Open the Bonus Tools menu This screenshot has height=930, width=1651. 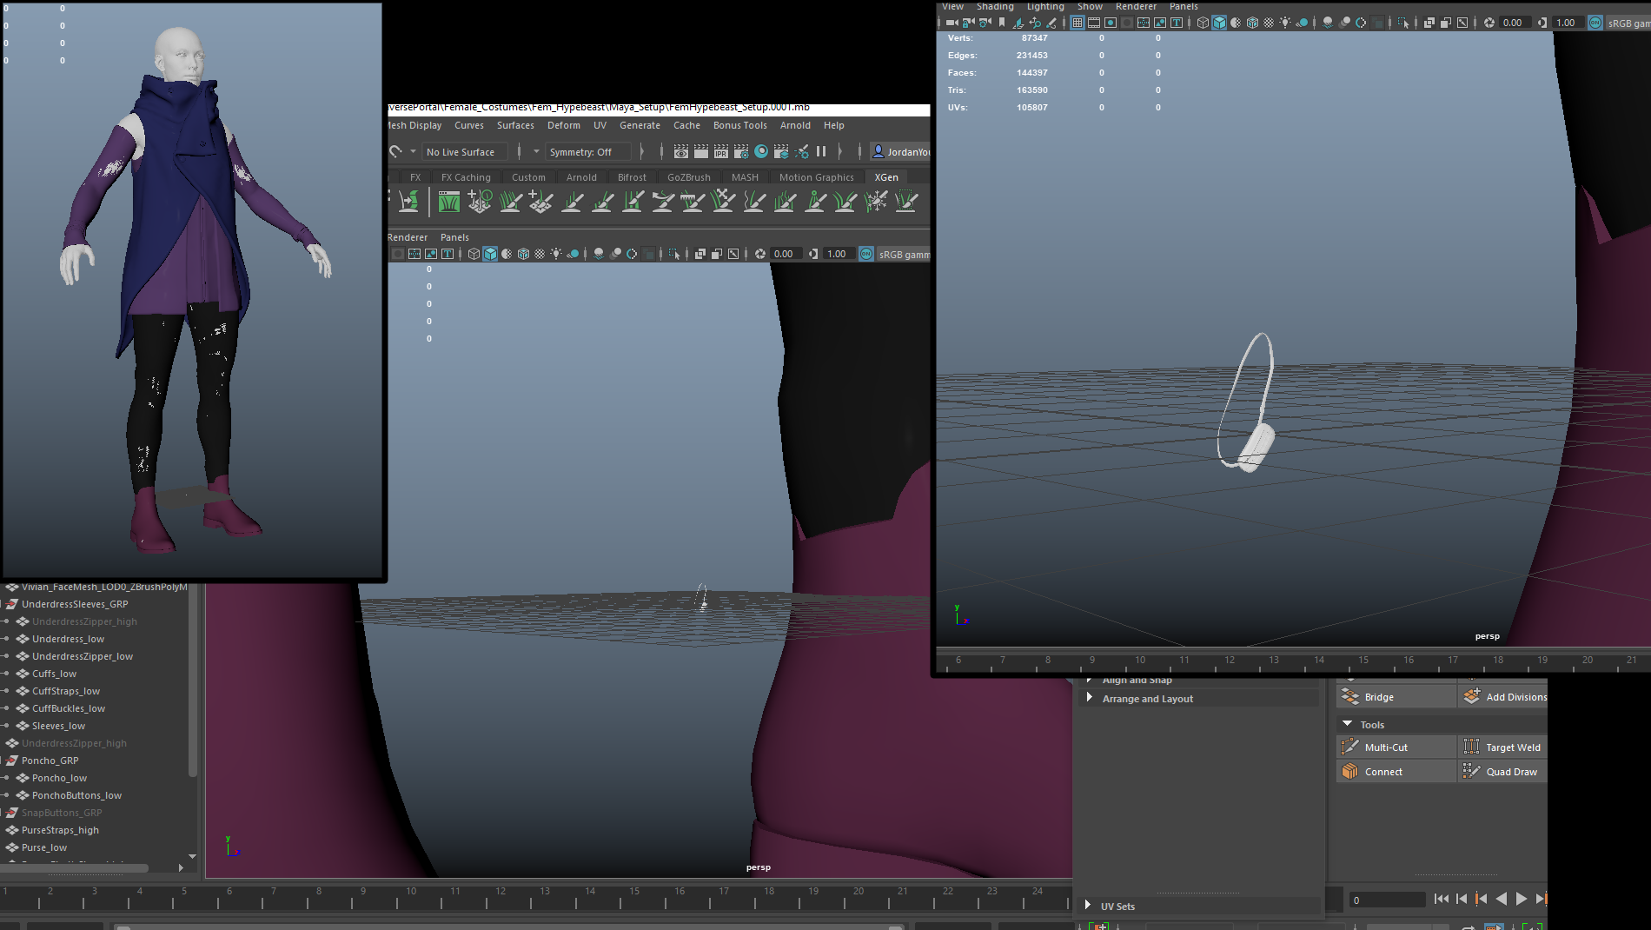pos(739,125)
